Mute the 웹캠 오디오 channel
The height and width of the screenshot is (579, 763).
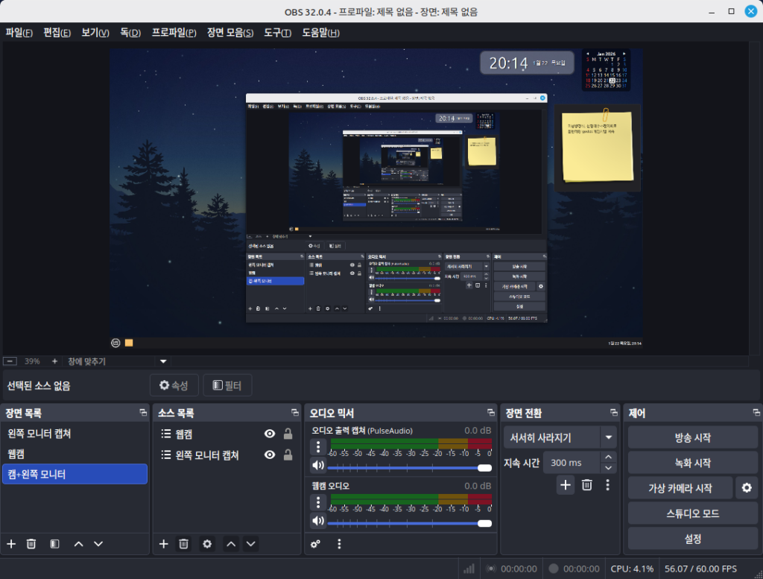(x=318, y=521)
